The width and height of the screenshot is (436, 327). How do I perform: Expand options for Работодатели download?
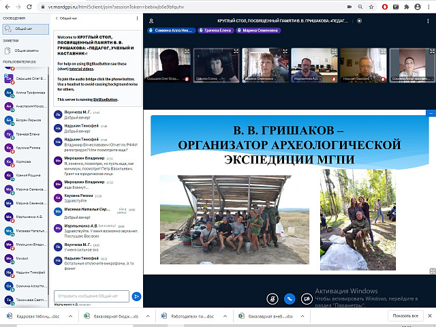click(x=225, y=316)
